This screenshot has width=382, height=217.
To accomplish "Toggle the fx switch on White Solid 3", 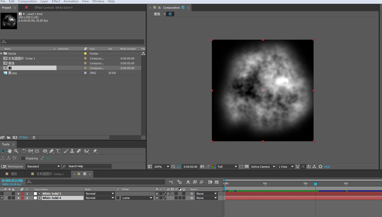I will (x=168, y=193).
